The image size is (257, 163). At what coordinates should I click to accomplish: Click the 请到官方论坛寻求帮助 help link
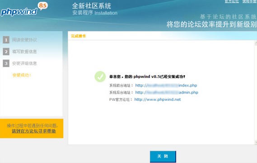click(x=34, y=131)
